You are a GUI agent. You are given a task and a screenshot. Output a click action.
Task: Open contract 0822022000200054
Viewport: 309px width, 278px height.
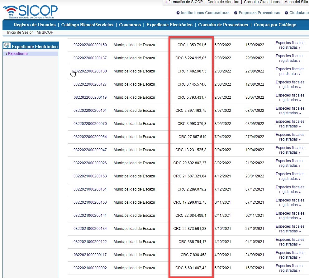[90, 137]
